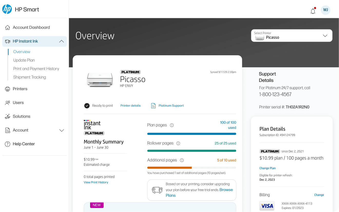
Task: Click the Ready to print checkmark icon
Action: coord(87,106)
